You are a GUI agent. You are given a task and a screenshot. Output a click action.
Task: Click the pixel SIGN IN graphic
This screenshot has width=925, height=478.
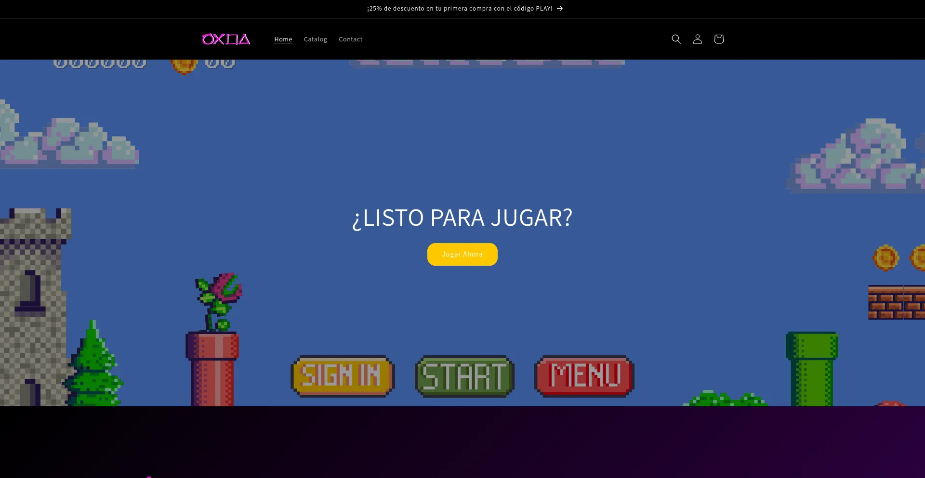coord(343,376)
